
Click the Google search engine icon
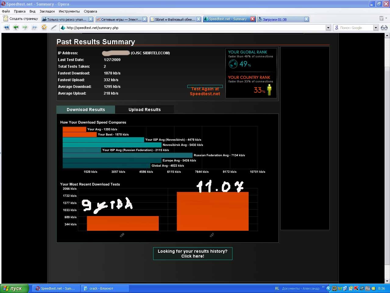tap(336, 28)
